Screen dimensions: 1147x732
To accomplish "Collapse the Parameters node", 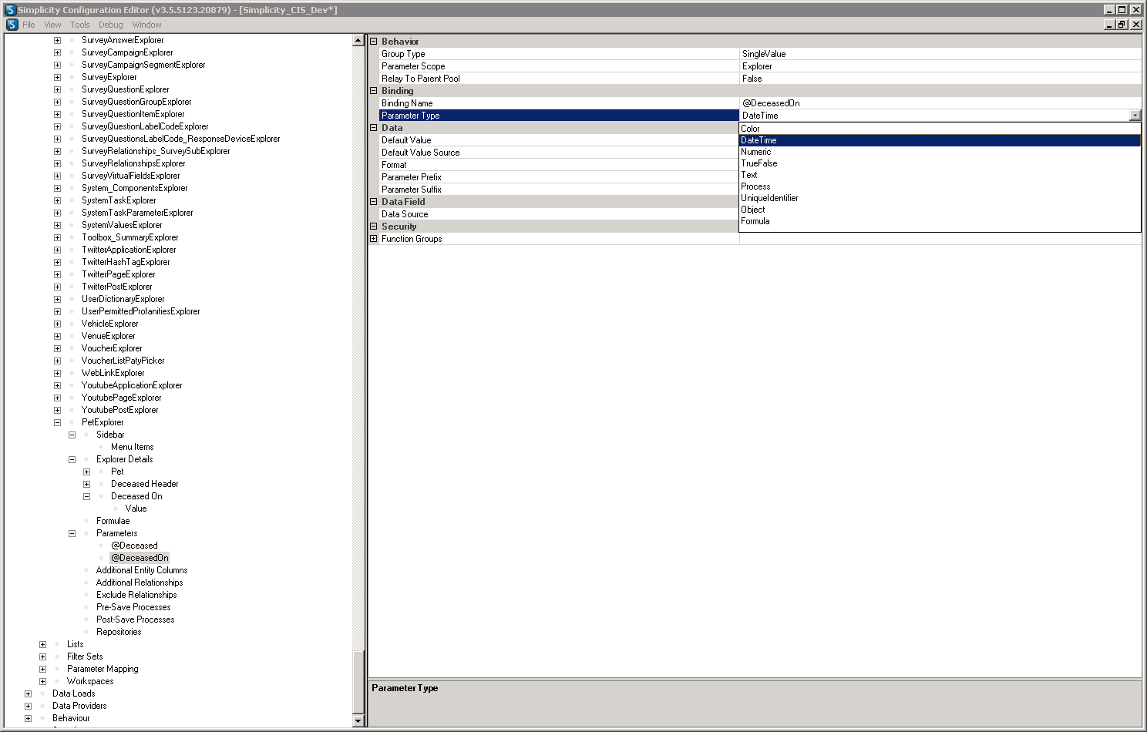I will click(x=72, y=533).
